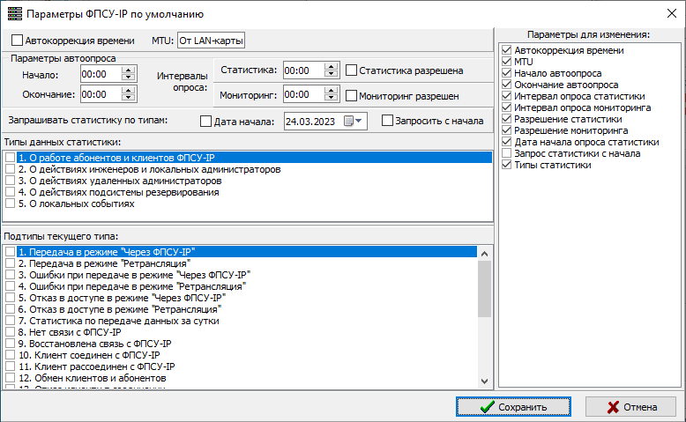686x422 pixels.
Task: Click the red X Отмена button
Action: coord(630,407)
